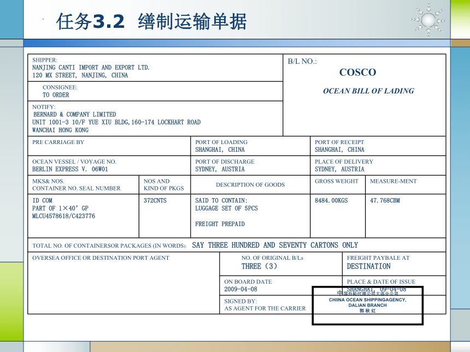Viewport: 470px width, 352px height.
Task: Select the NOTIFY: label
Action: click(x=44, y=107)
